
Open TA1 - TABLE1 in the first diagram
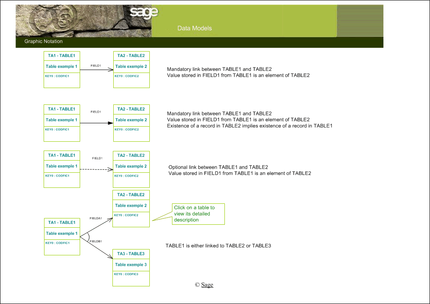(x=62, y=56)
